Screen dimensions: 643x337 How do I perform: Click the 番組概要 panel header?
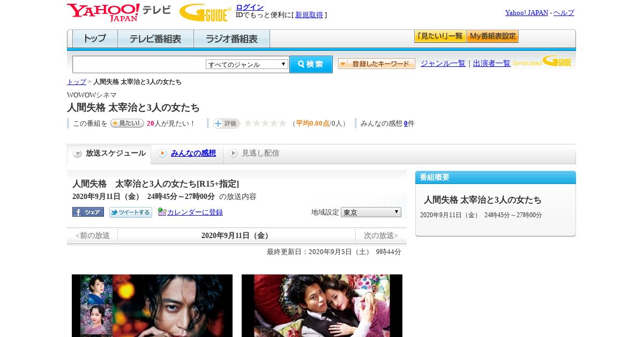[496, 178]
